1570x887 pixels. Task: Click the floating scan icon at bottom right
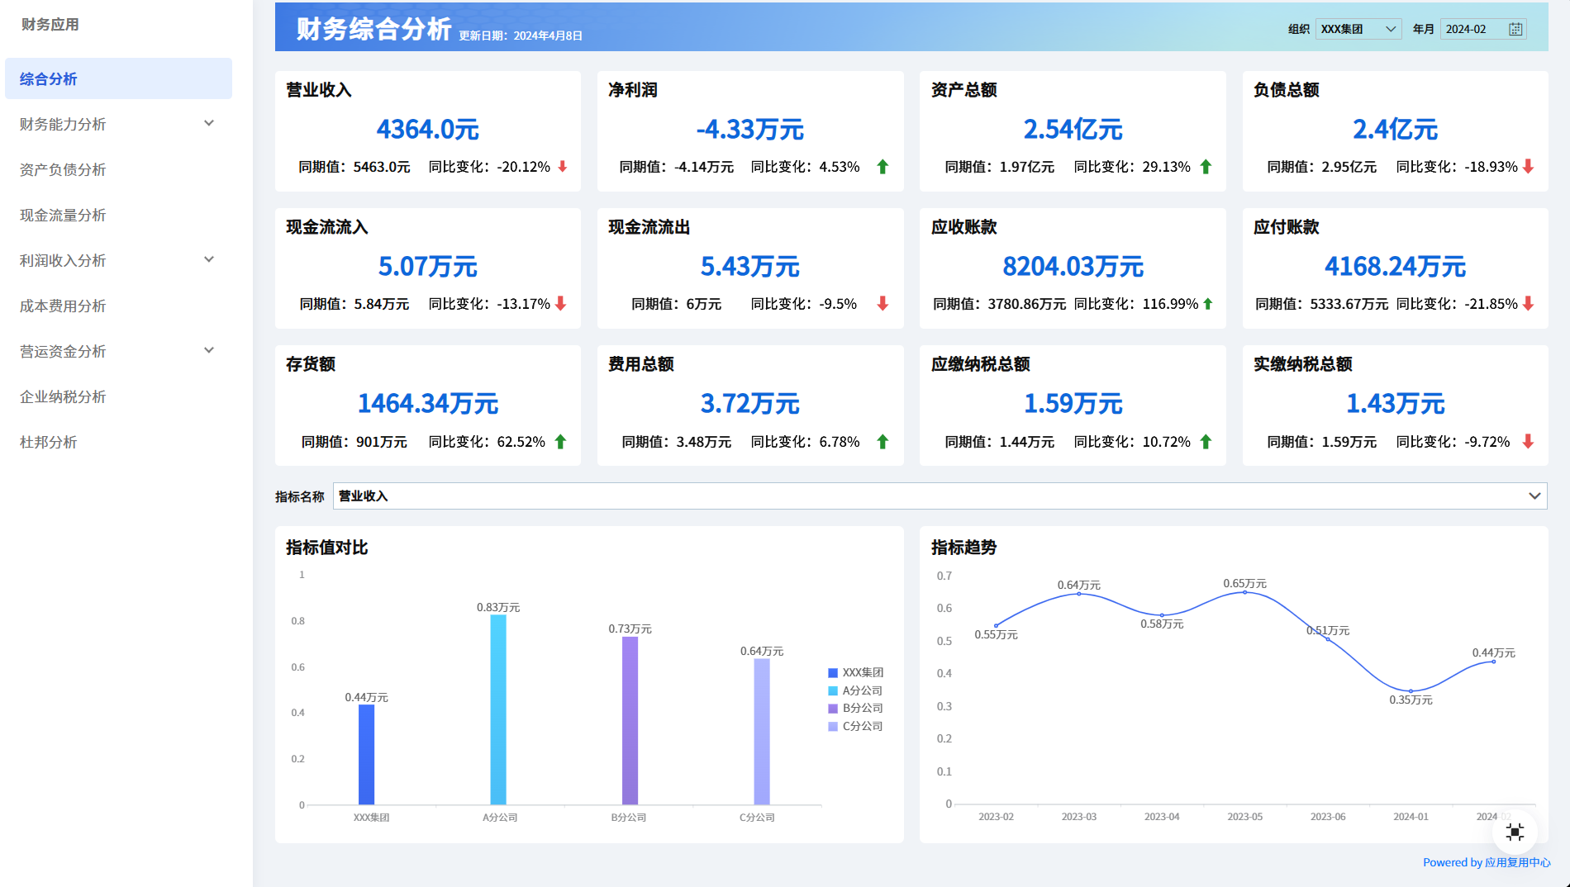click(x=1515, y=832)
